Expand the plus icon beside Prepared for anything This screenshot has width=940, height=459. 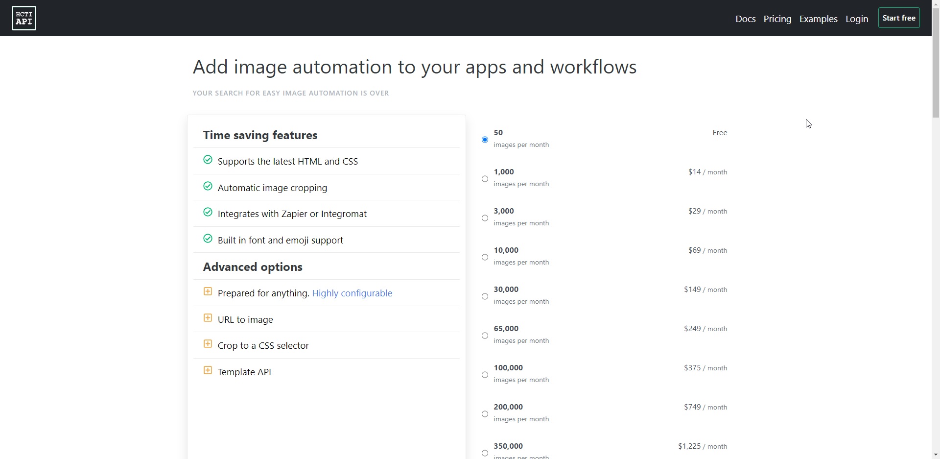coord(208,291)
